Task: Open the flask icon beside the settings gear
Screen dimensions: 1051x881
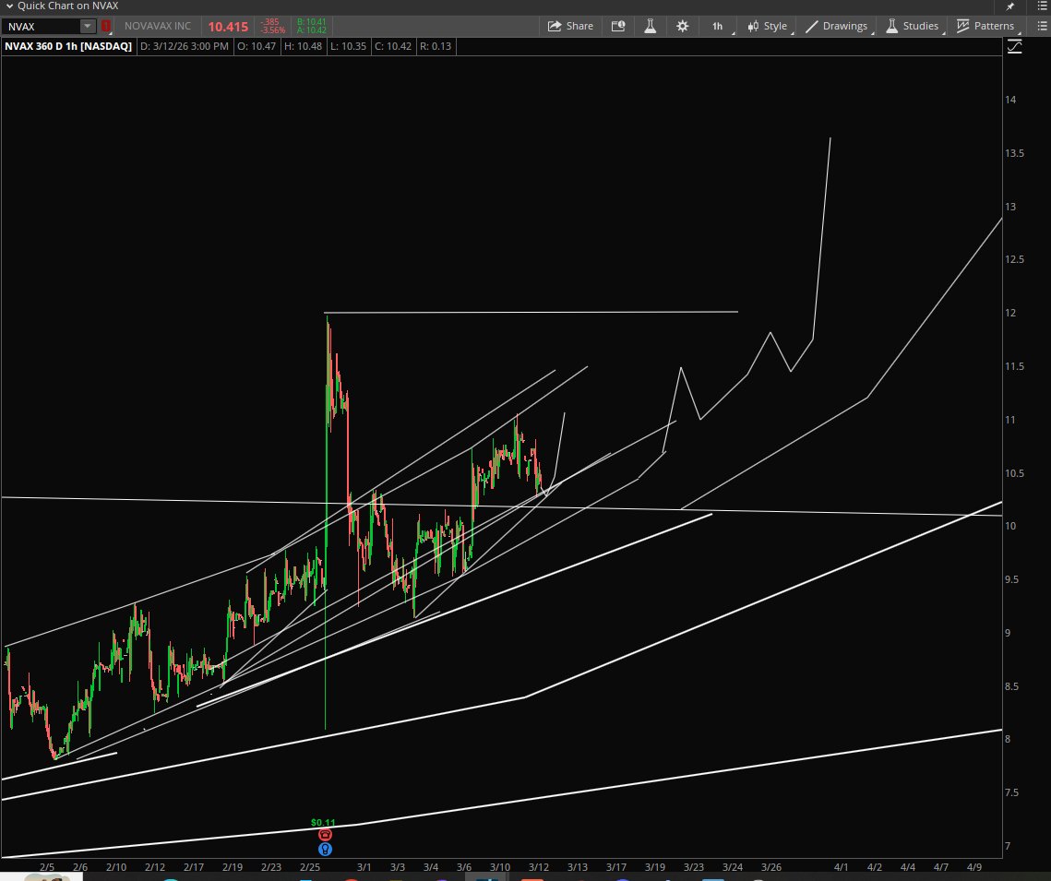Action: pos(651,26)
